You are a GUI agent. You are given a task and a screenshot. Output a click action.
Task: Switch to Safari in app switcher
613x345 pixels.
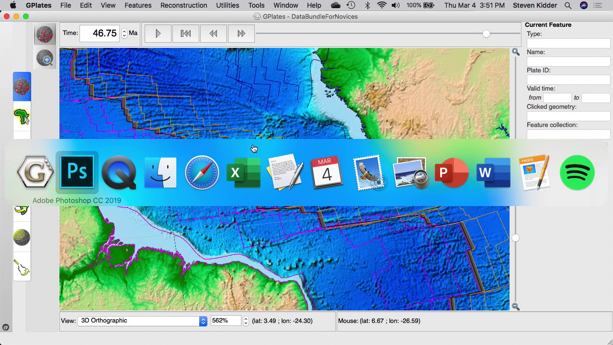pyautogui.click(x=202, y=172)
